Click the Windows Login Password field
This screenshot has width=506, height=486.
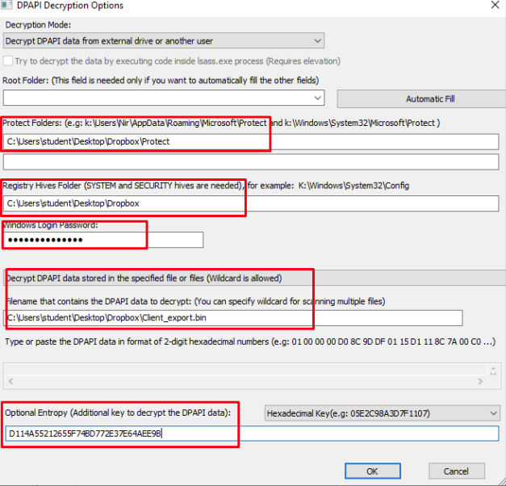pyautogui.click(x=103, y=240)
